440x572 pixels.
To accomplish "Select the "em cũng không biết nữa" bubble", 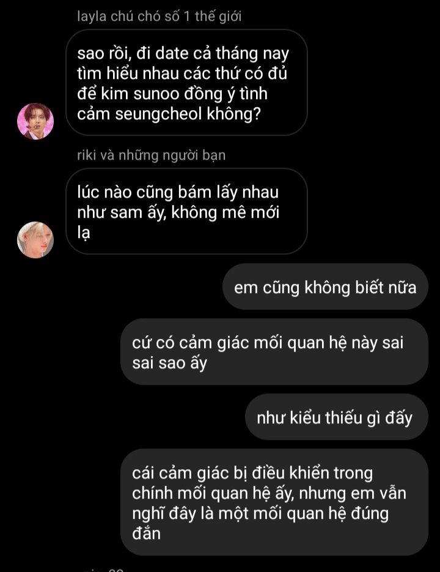I will [325, 287].
